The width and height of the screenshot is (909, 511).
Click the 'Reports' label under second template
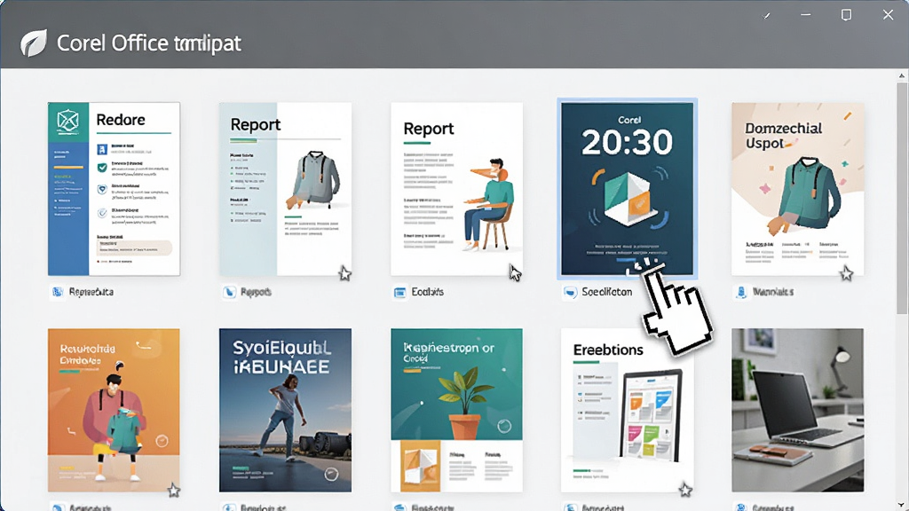(x=256, y=292)
